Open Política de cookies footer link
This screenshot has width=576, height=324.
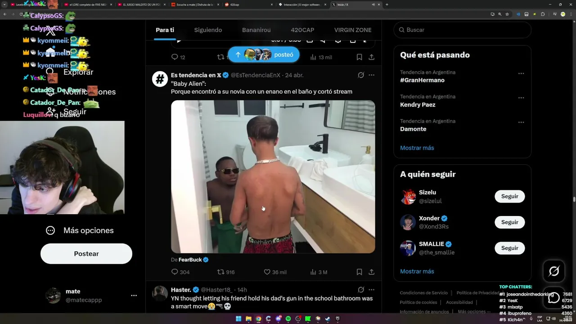tap(418, 302)
